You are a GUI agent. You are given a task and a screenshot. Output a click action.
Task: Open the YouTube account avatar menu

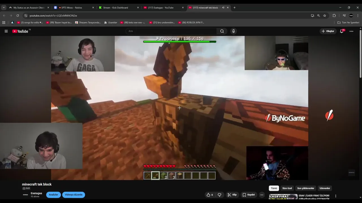(351, 31)
